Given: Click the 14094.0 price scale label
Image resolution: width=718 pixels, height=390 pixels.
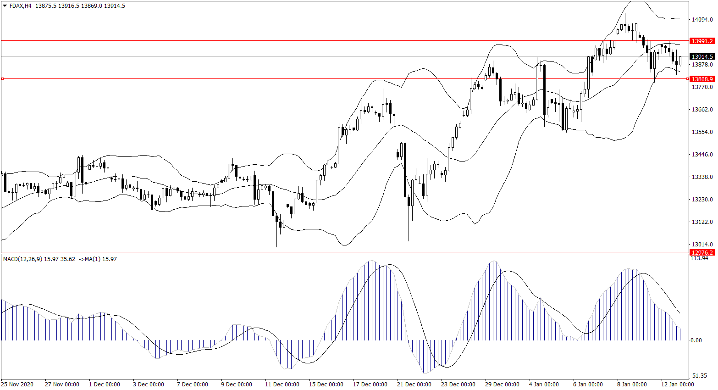Looking at the screenshot, I should [x=702, y=20].
